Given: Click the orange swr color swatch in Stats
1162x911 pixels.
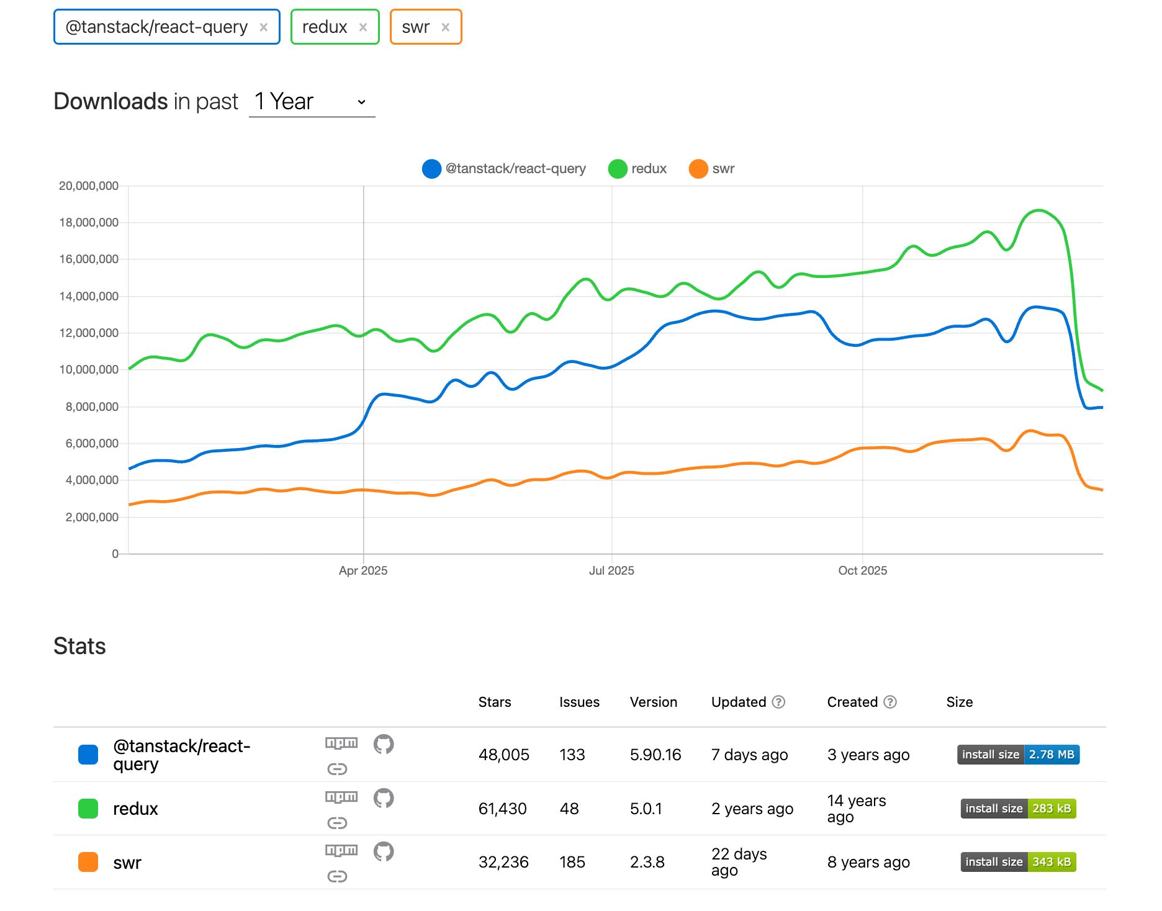Looking at the screenshot, I should (x=88, y=862).
